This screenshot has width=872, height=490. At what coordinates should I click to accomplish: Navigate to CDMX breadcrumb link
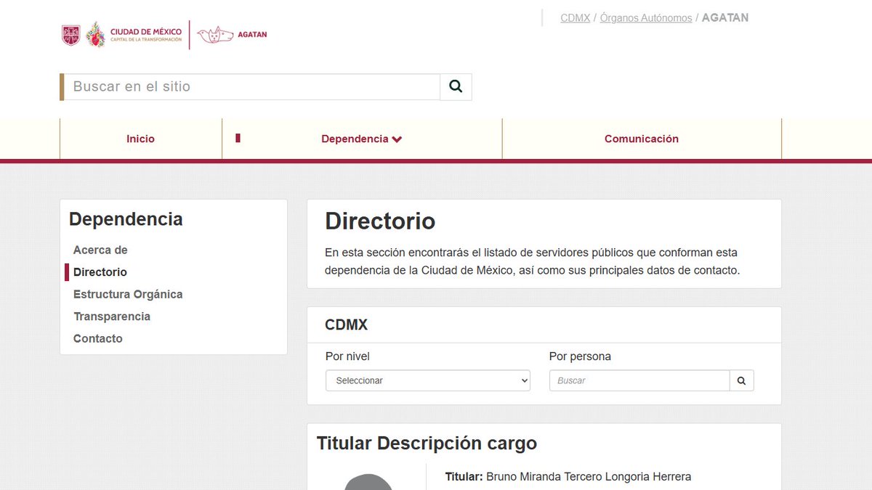(574, 17)
